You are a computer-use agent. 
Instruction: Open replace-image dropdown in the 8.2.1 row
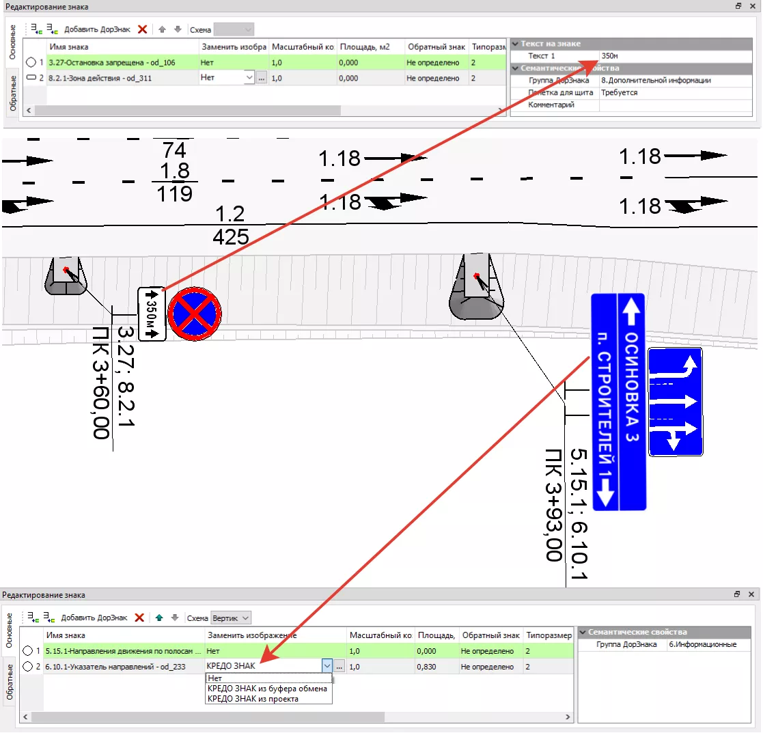248,79
